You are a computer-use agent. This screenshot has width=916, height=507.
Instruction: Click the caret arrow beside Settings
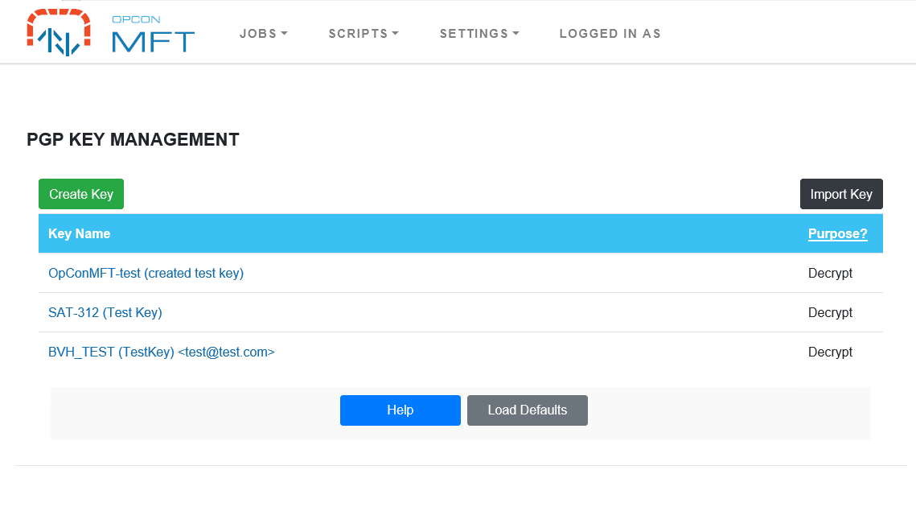click(x=516, y=33)
